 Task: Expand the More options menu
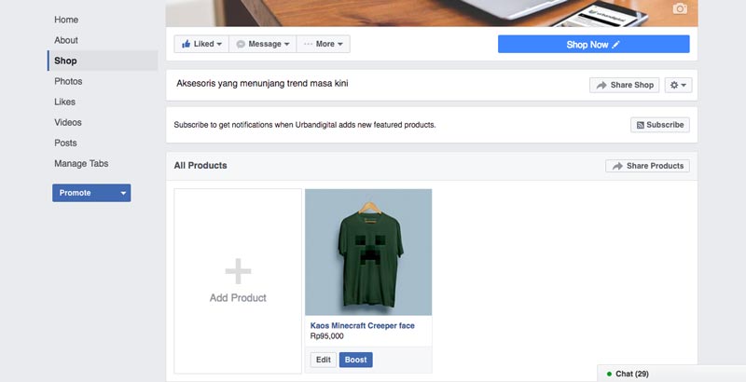point(324,44)
